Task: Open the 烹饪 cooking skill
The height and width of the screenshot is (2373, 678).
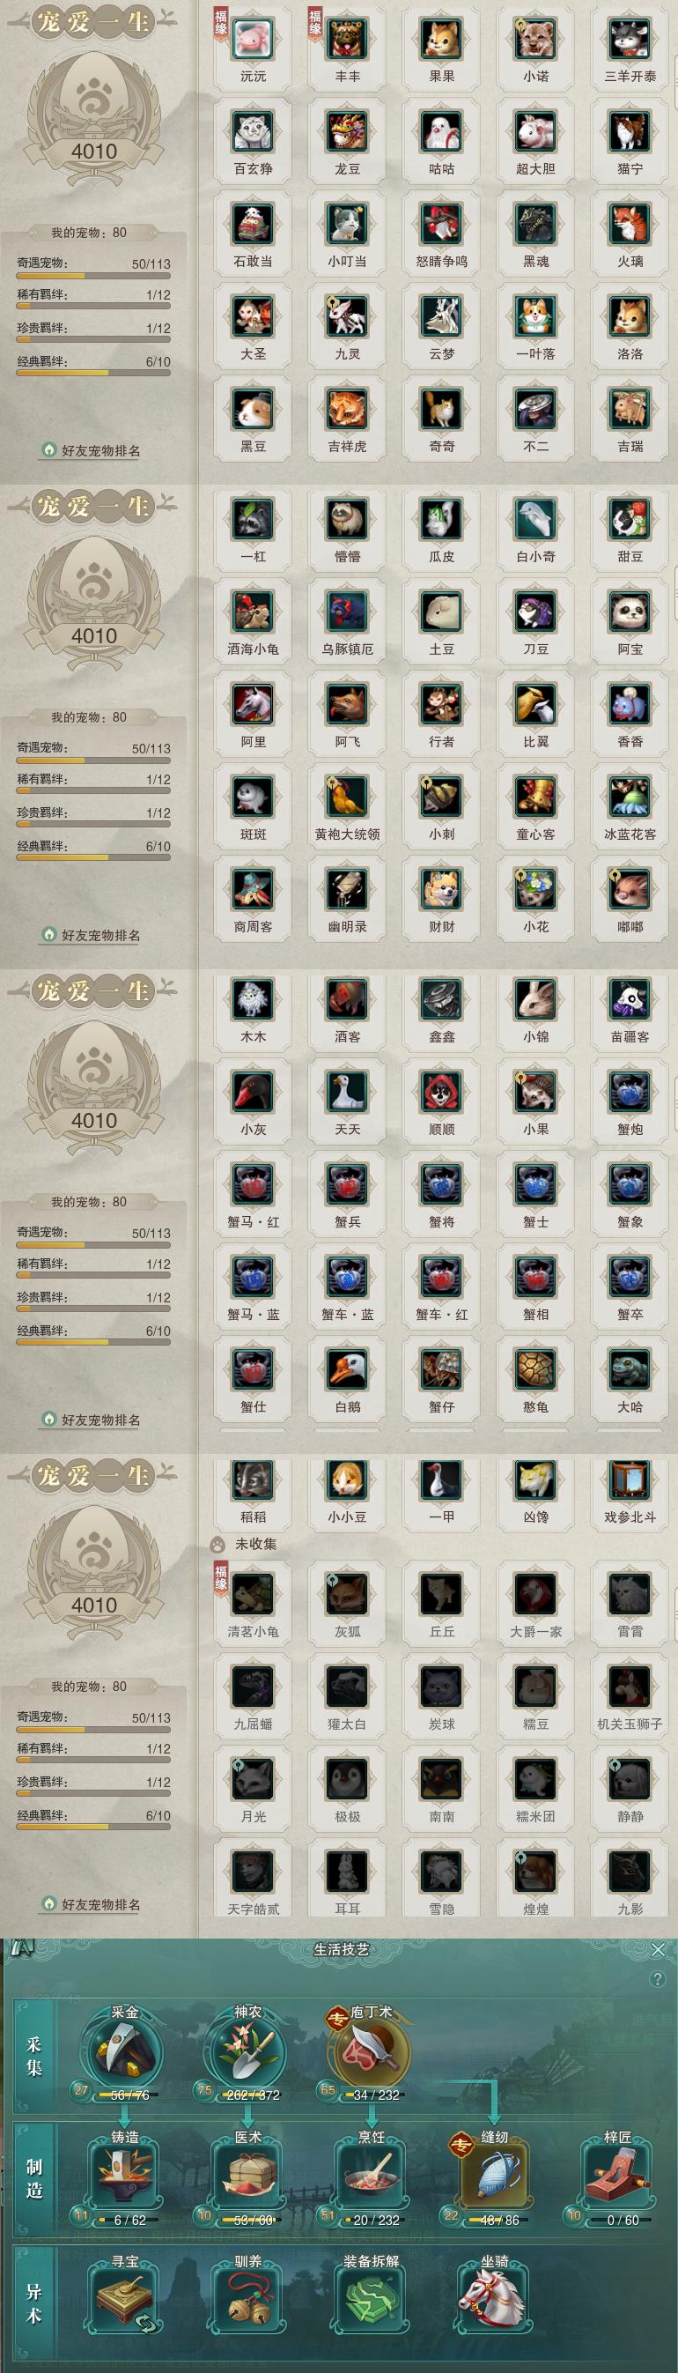Action: [372, 2174]
